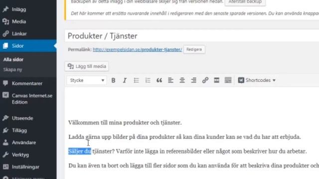319x179 pixels.
Task: Click the paragraph starting 'Ladda gärna upp bilder'
Action: tap(184, 137)
